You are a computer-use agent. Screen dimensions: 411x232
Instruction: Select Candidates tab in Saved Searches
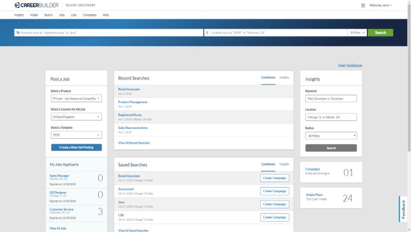pyautogui.click(x=268, y=164)
